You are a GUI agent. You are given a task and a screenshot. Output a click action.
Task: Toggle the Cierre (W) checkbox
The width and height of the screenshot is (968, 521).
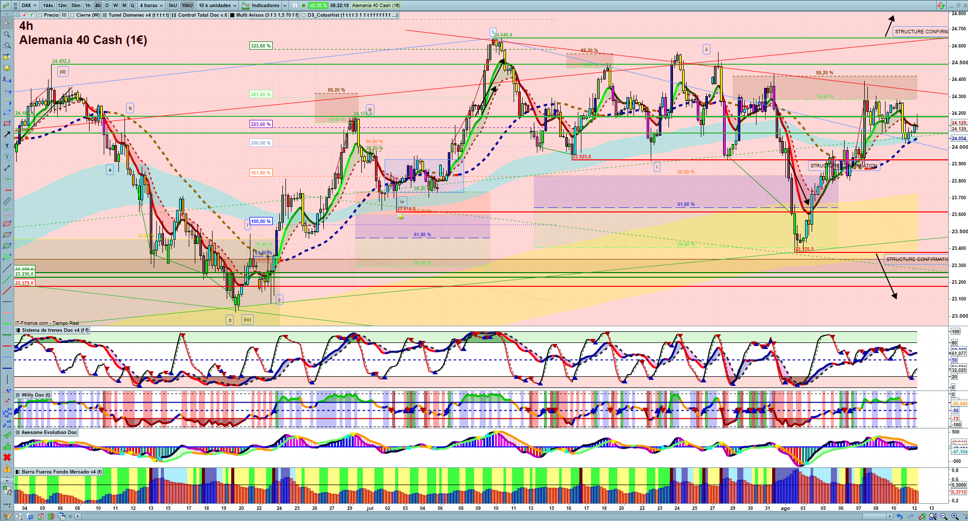pos(73,15)
